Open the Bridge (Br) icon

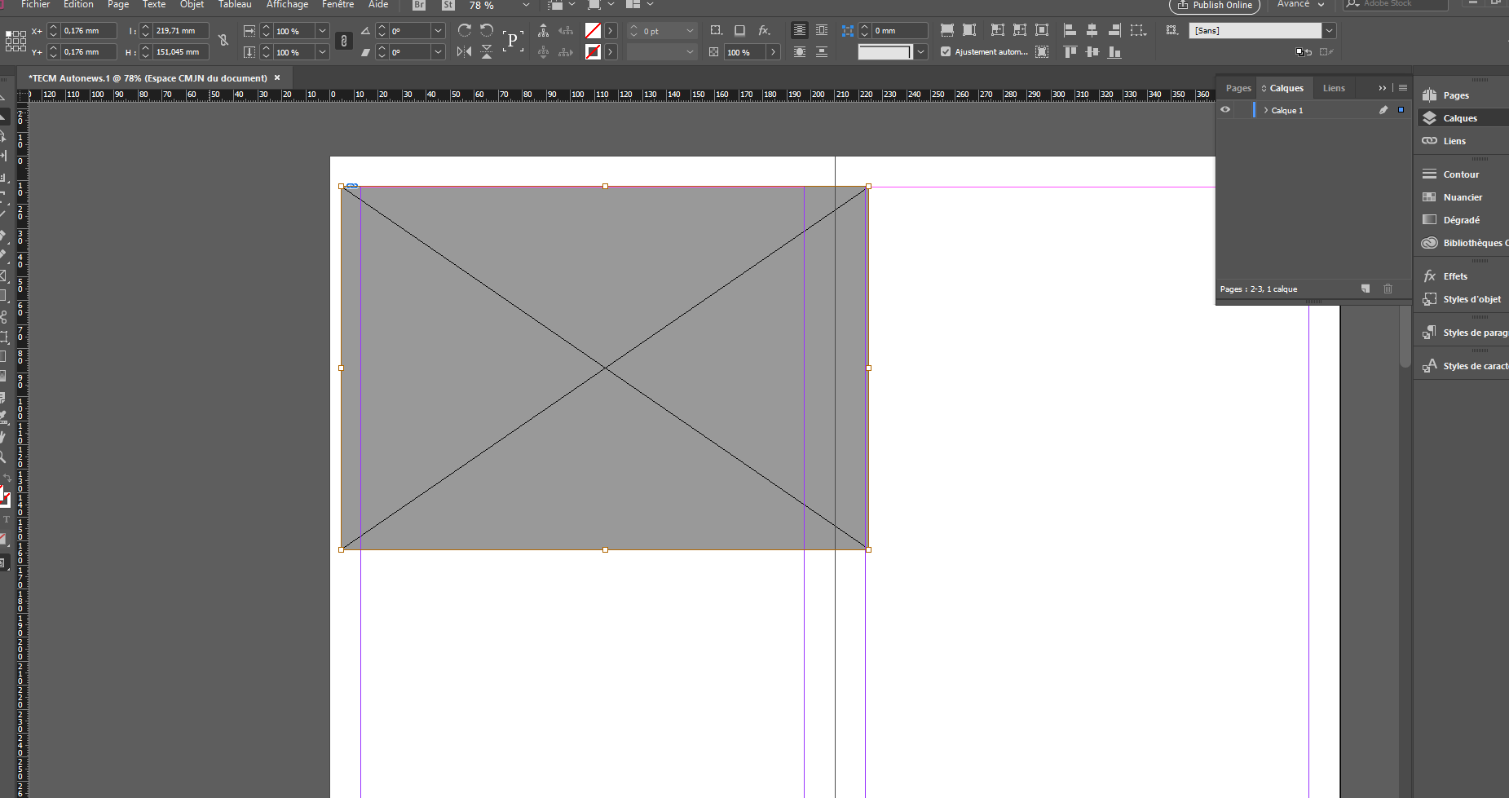click(419, 5)
